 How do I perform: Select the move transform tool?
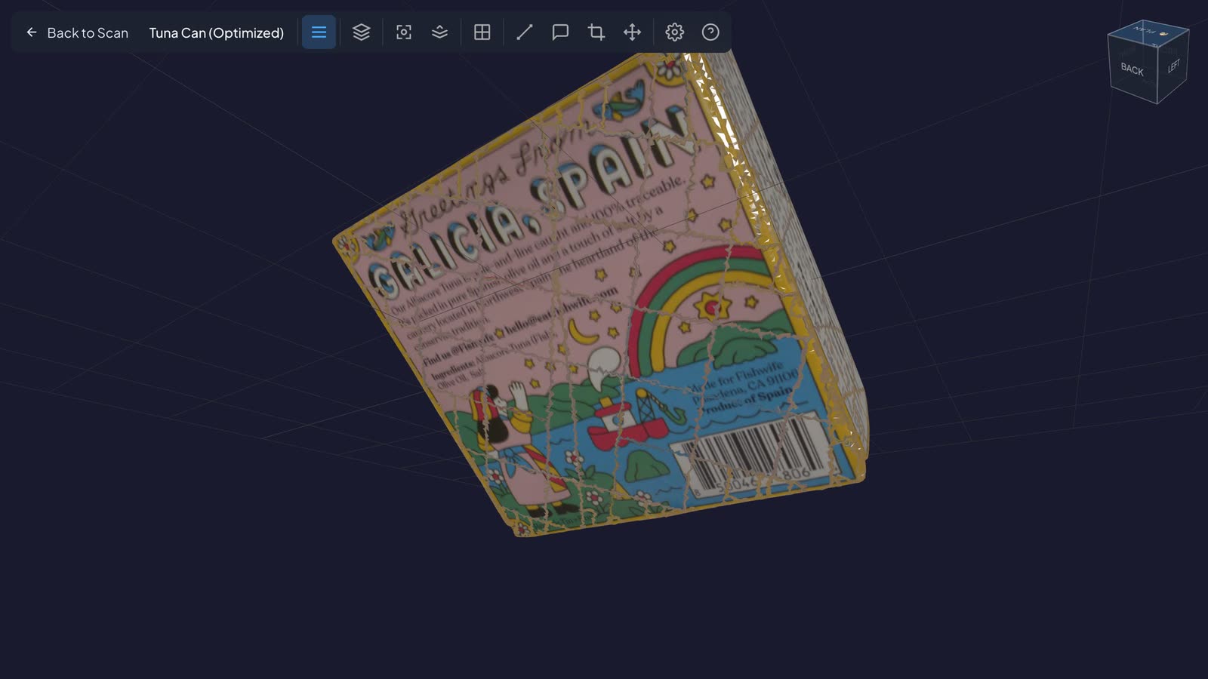click(632, 32)
